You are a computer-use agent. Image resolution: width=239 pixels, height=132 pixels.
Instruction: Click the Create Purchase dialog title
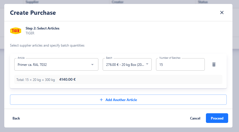[x=33, y=12]
